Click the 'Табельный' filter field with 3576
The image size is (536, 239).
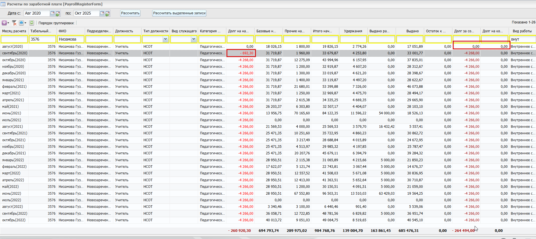[x=43, y=39]
